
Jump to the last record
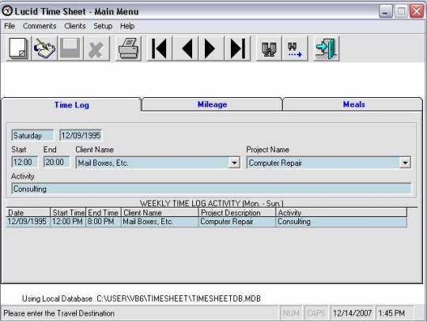point(237,48)
